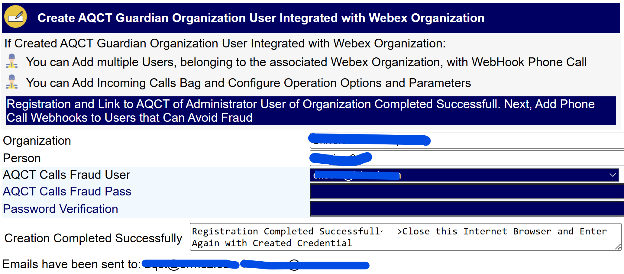Screen dimensions: 624x274
Task: Click the 'Password Verification' blue label
Action: click(60, 209)
